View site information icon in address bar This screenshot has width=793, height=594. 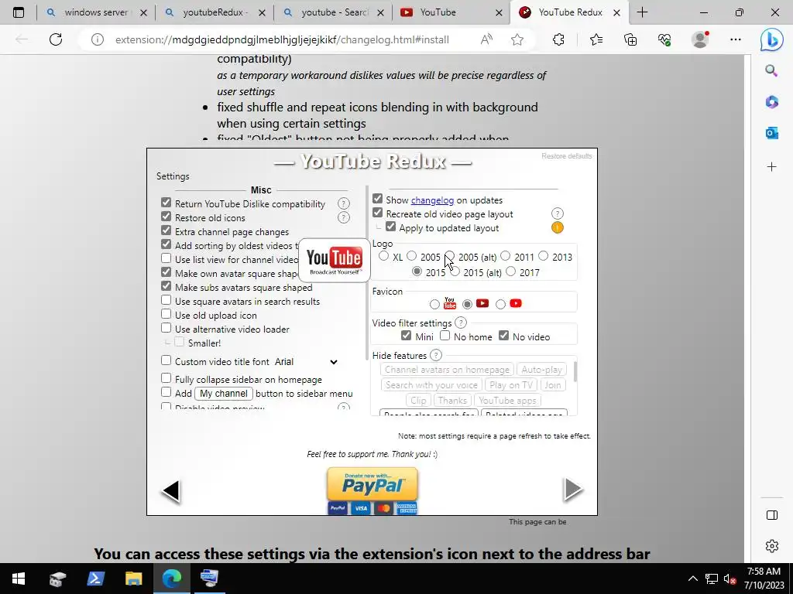coord(97,39)
